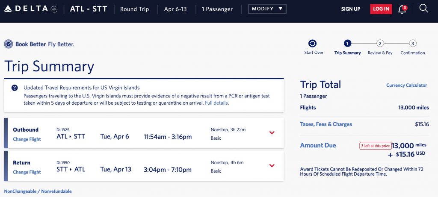Select the step 2 Review & Pay circle
This screenshot has height=197, width=438.
pos(380,44)
